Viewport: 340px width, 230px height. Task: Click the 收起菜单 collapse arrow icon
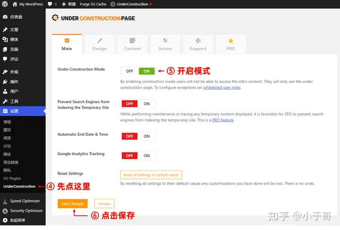click(x=5, y=220)
